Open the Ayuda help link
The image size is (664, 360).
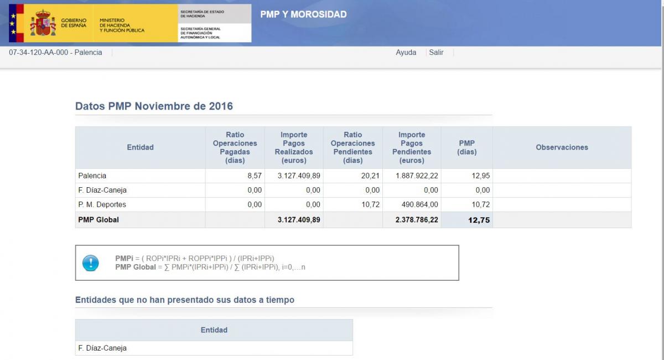[x=406, y=53]
